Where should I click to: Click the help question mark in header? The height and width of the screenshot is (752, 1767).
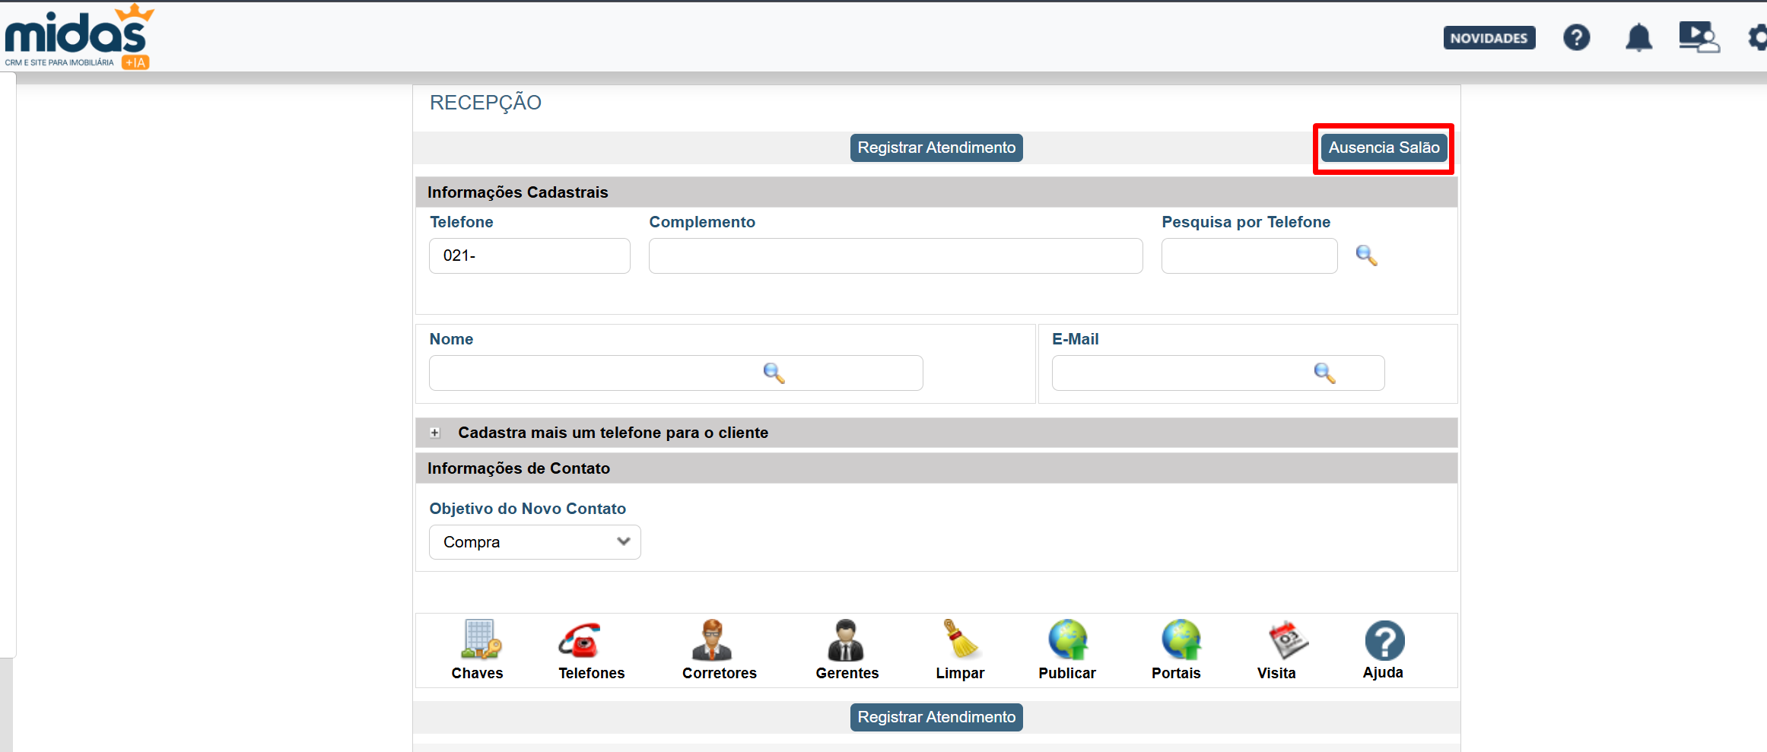tap(1576, 37)
